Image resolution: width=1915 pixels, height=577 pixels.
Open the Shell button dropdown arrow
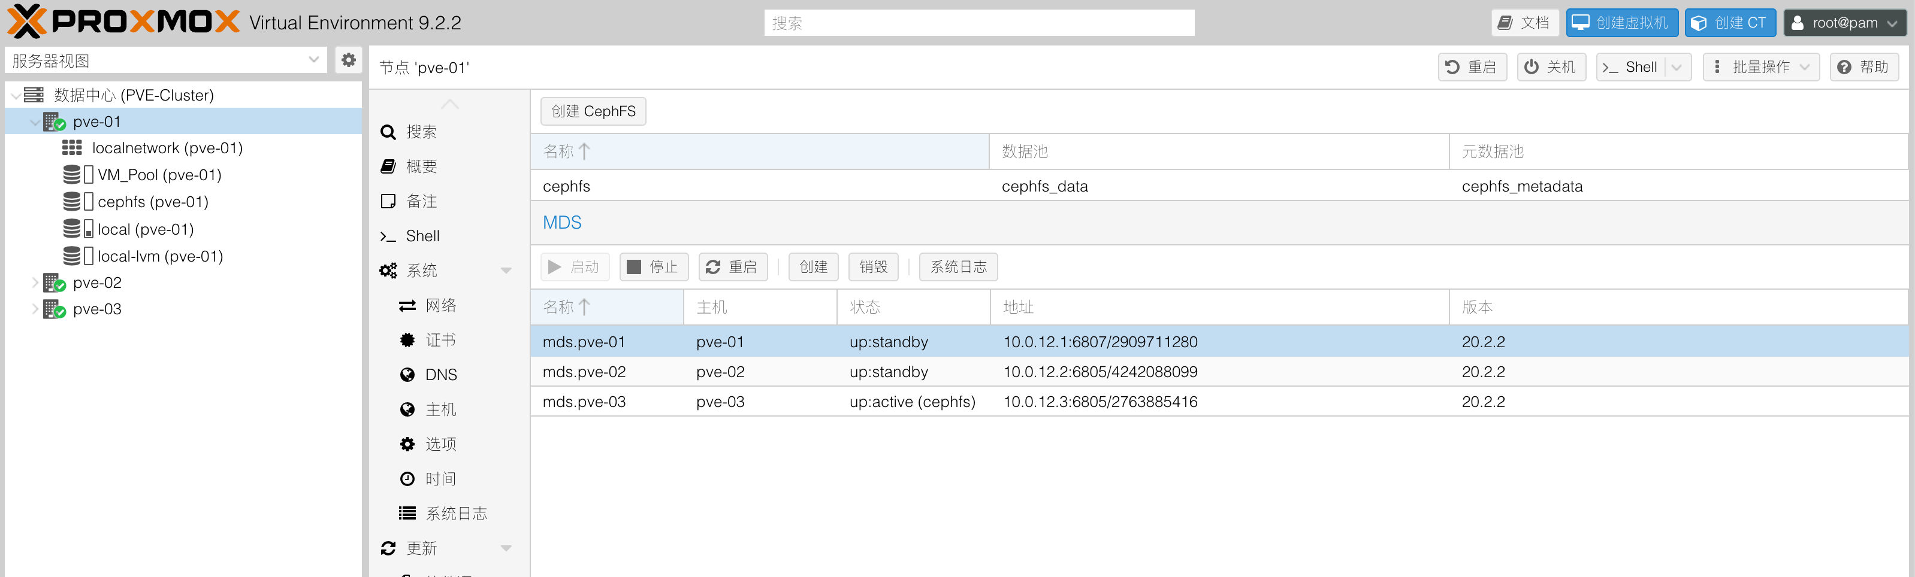click(x=1677, y=67)
